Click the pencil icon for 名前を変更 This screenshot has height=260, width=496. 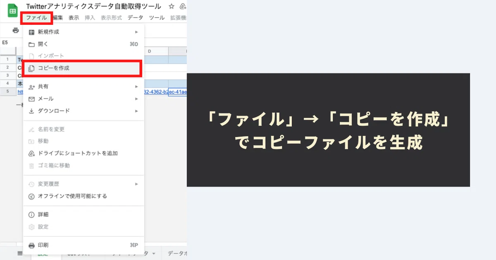coord(31,130)
